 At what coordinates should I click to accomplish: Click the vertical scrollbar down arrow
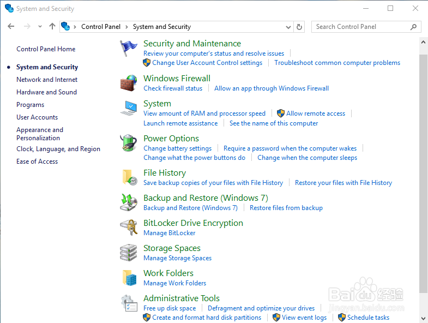[x=423, y=318]
